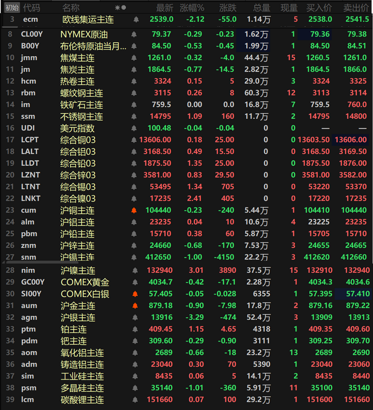This screenshot has width=373, height=410.
Task: Sort by the 最新 column header
Action: pyautogui.click(x=165, y=8)
